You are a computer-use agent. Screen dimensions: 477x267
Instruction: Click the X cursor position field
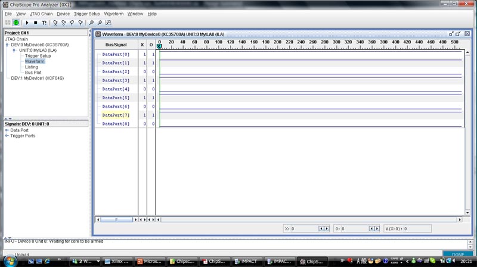click(x=305, y=229)
